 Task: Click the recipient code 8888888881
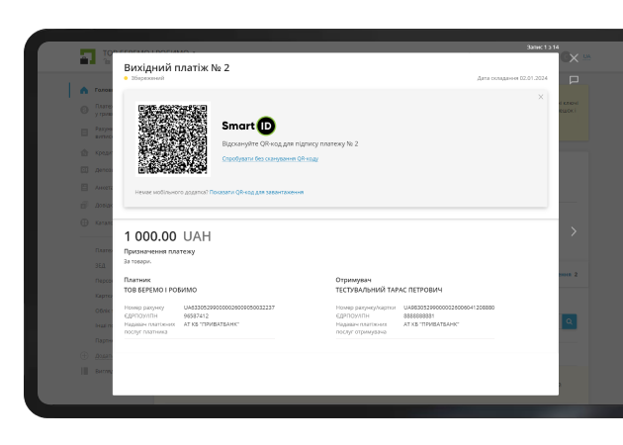click(418, 315)
